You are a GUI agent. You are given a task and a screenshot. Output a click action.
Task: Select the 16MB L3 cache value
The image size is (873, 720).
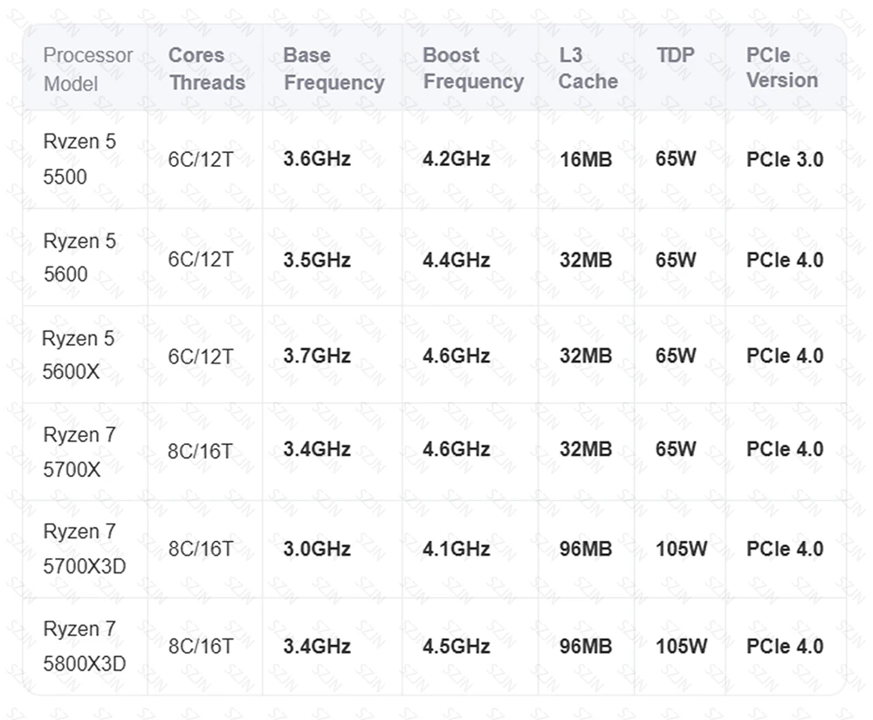586,160
